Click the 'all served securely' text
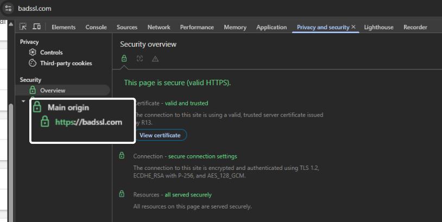This screenshot has height=222, width=442. coord(188,195)
